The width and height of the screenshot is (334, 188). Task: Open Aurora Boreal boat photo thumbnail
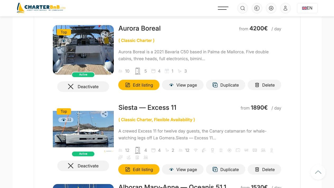click(83, 50)
